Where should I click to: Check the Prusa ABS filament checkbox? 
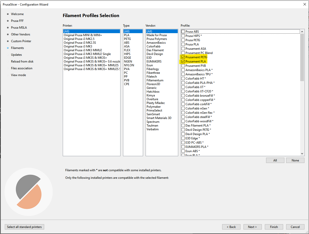point(183,32)
